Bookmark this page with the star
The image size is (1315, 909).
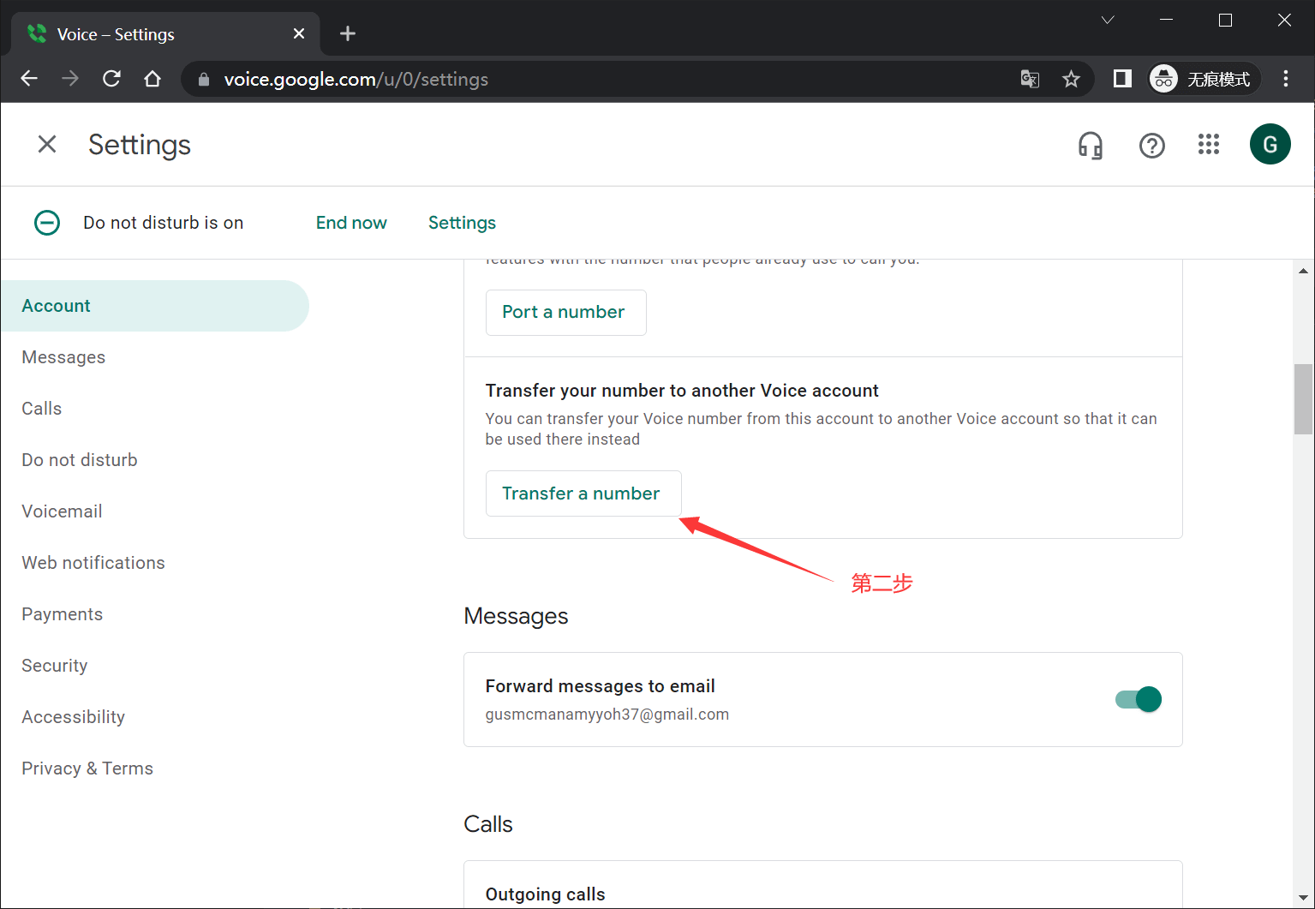tap(1071, 80)
